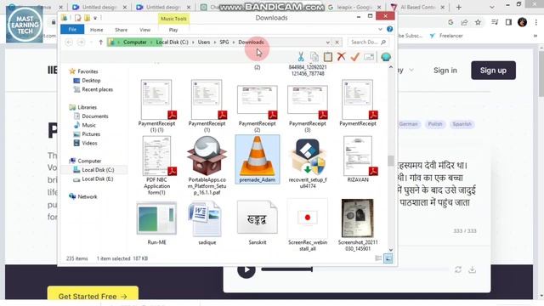Expand the Users breadcrumb arrow

[x=215, y=42]
